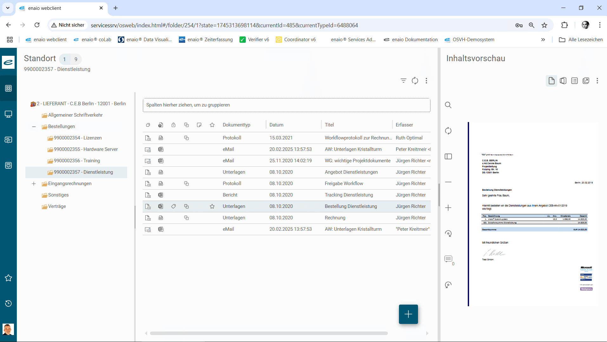
Task: Refresh the document list
Action: coord(415,81)
